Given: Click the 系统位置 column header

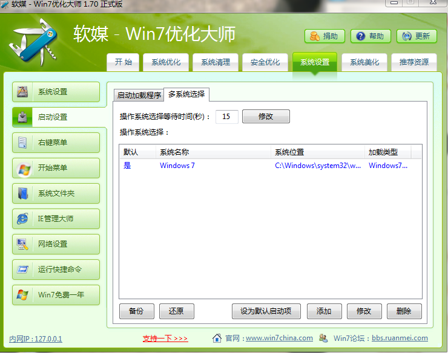Looking at the screenshot, I should pos(318,152).
